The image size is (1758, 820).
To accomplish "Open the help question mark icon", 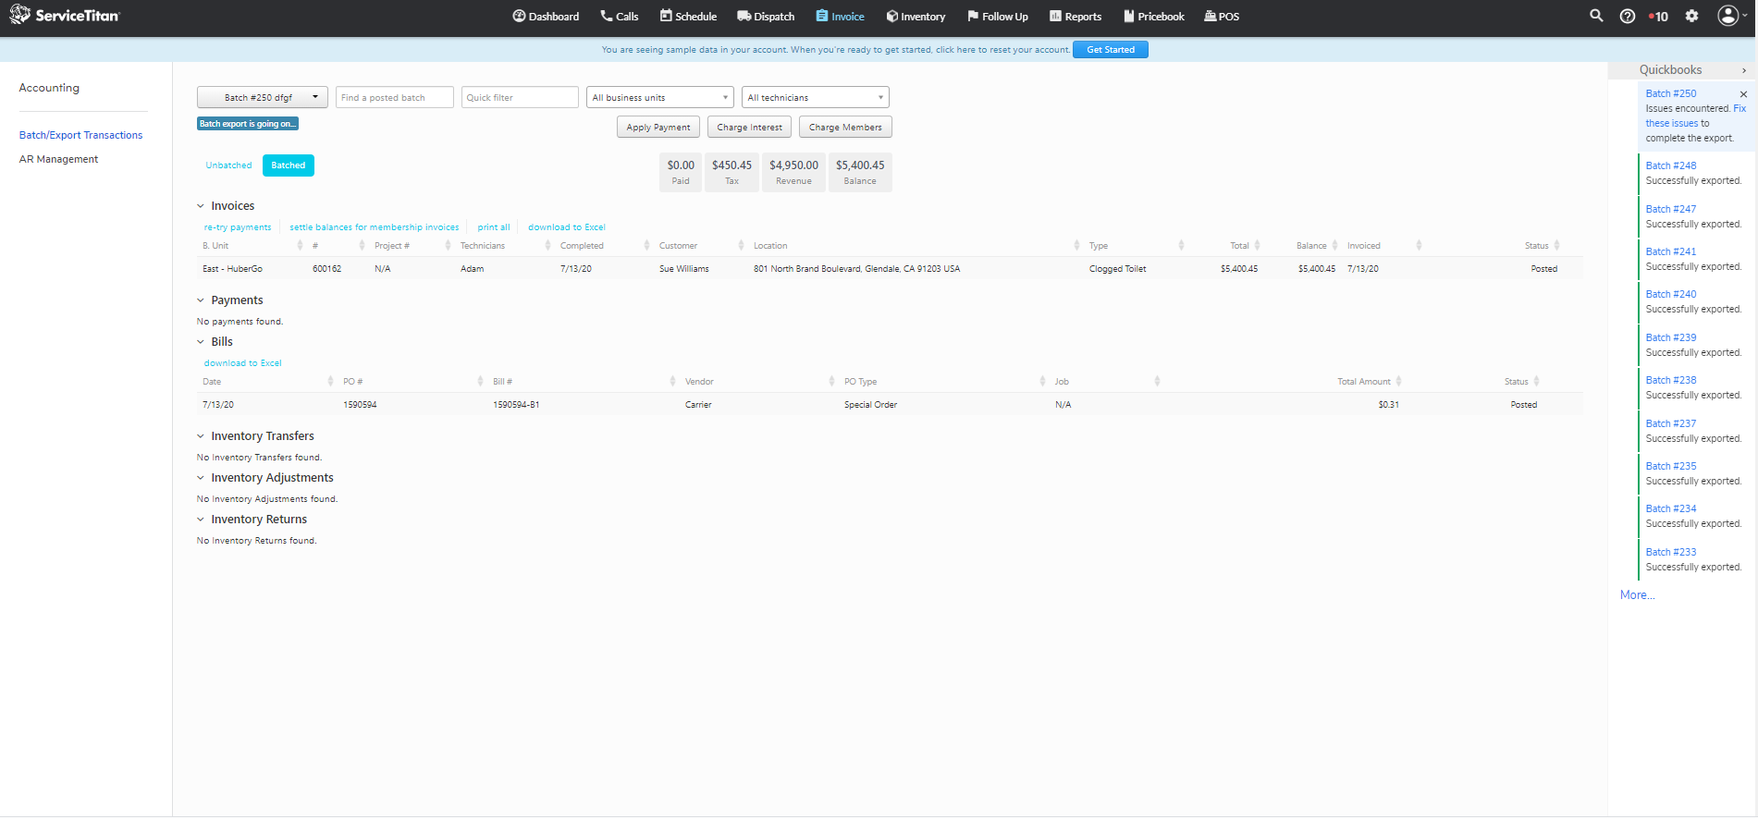I will [x=1628, y=16].
